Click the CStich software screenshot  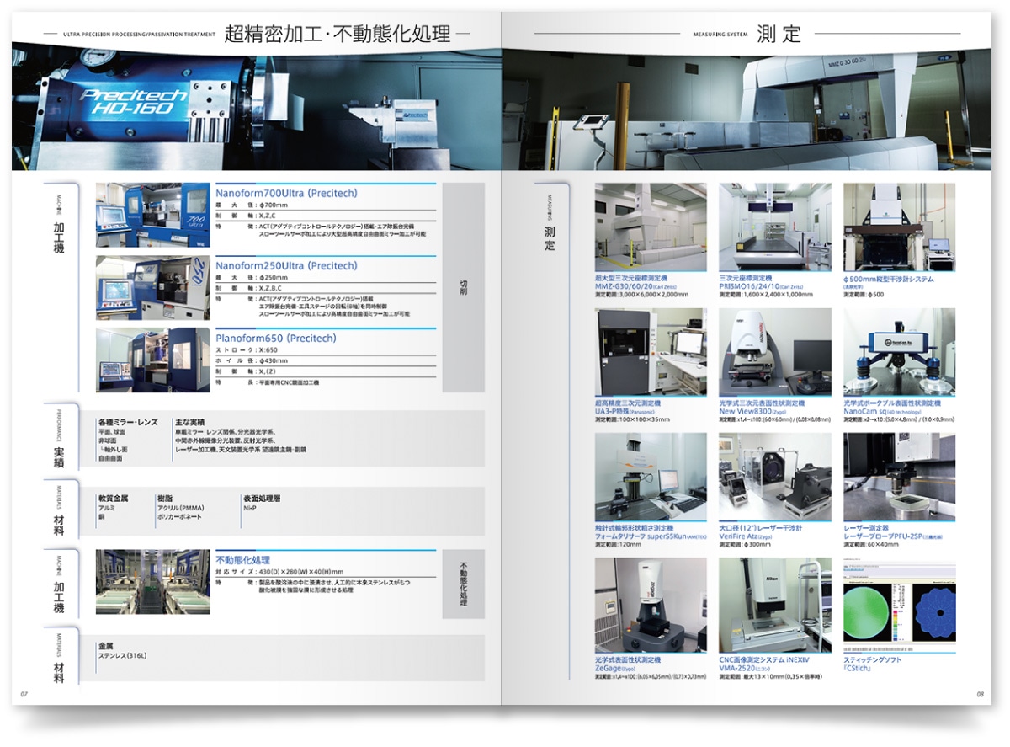coord(899,604)
